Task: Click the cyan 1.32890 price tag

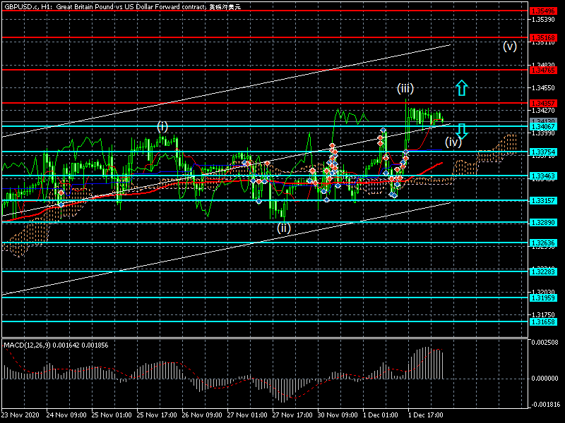Action: click(542, 222)
